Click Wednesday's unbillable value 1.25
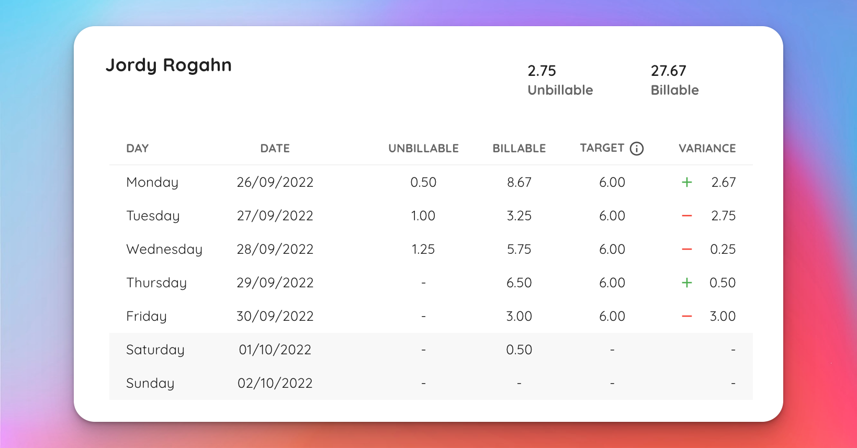 click(x=423, y=249)
